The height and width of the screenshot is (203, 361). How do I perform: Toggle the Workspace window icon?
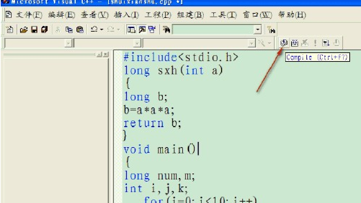click(131, 30)
